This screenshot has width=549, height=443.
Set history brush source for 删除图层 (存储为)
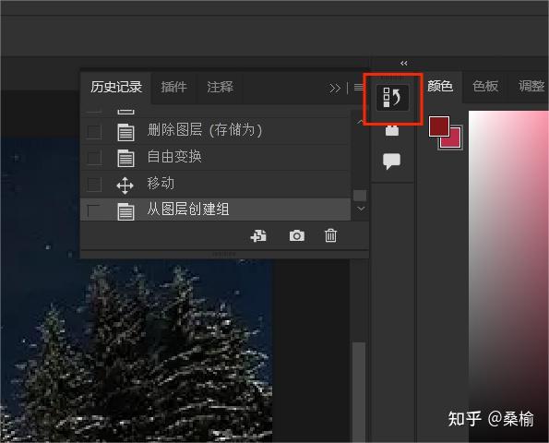94,132
